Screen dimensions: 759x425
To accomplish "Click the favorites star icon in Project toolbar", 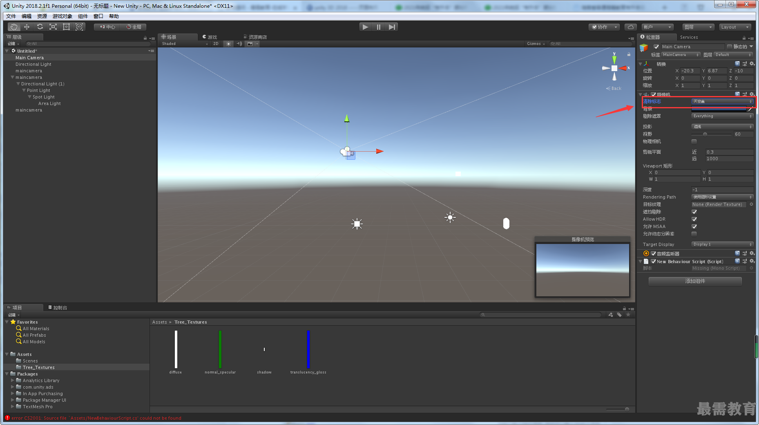I will click(x=628, y=315).
